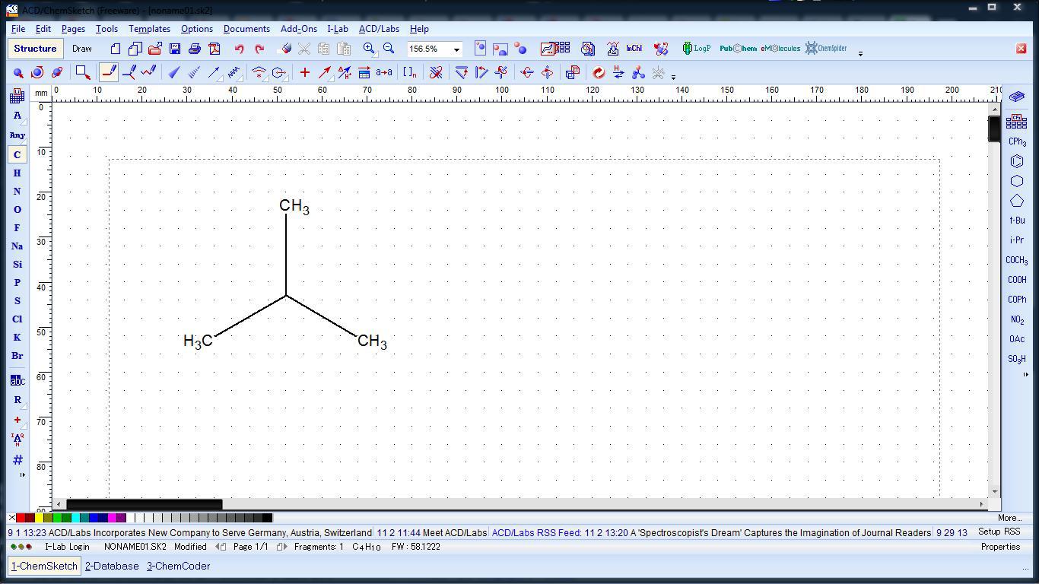The height and width of the screenshot is (584, 1039).
Task: Pick the red color swatch
Action: tap(21, 519)
